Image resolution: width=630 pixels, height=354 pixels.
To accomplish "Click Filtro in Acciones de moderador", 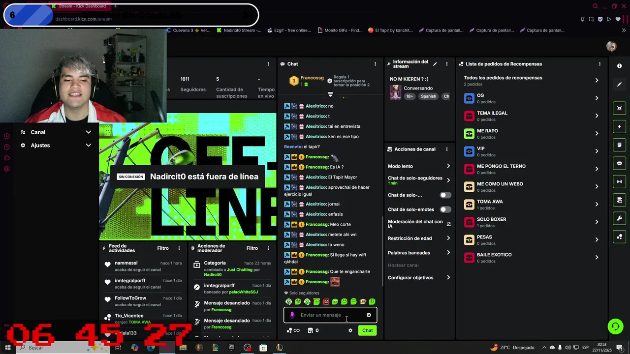I will coord(252,248).
